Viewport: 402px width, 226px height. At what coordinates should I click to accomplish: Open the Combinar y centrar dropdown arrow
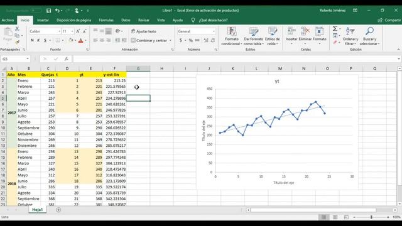[170, 40]
